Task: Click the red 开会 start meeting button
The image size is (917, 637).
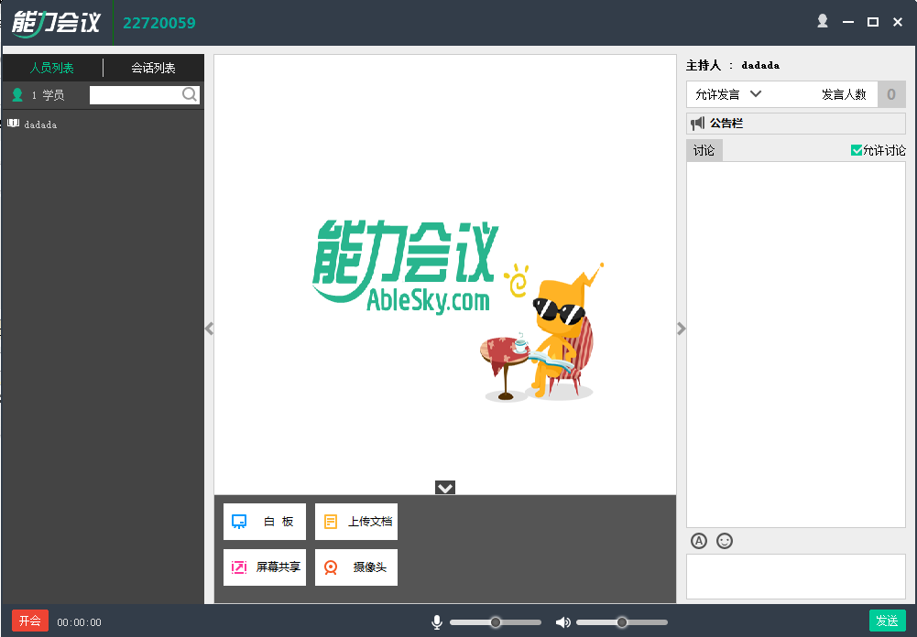Action: click(30, 621)
